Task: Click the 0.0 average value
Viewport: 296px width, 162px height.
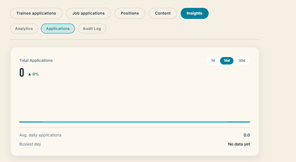Action: tap(247, 135)
